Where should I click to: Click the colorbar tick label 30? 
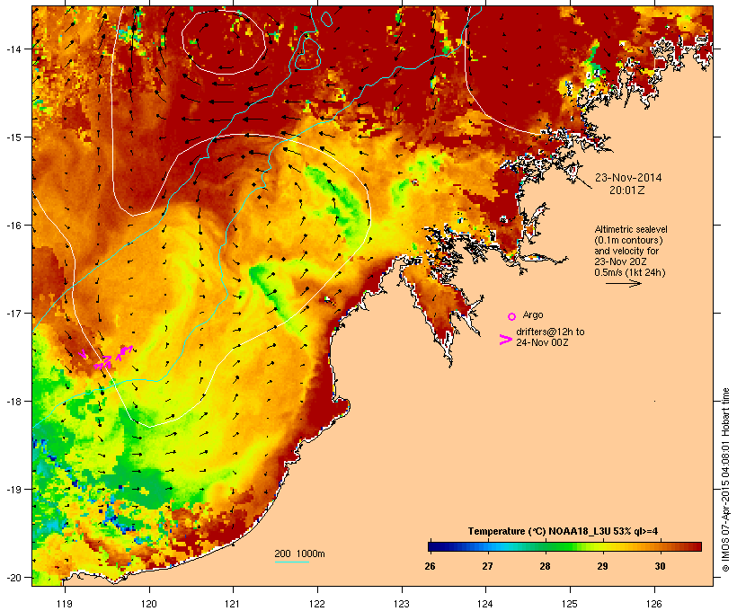coord(660,566)
